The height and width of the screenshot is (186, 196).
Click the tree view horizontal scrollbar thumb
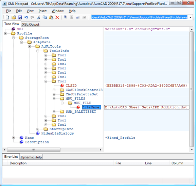coord(34,150)
